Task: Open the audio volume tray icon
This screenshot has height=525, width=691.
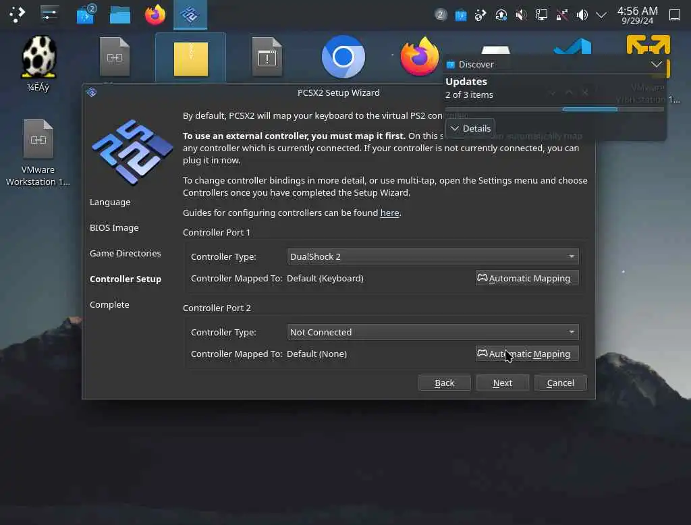Action: [582, 16]
